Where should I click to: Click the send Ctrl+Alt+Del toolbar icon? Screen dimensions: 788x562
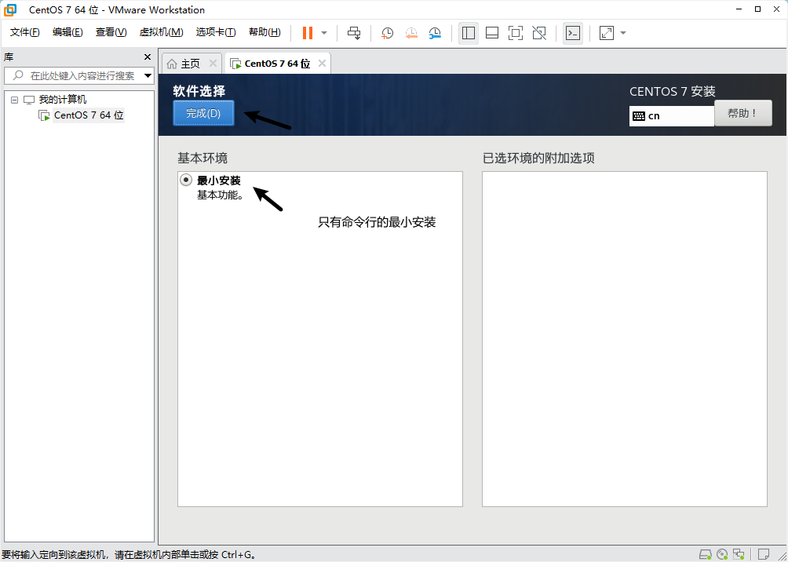(354, 33)
